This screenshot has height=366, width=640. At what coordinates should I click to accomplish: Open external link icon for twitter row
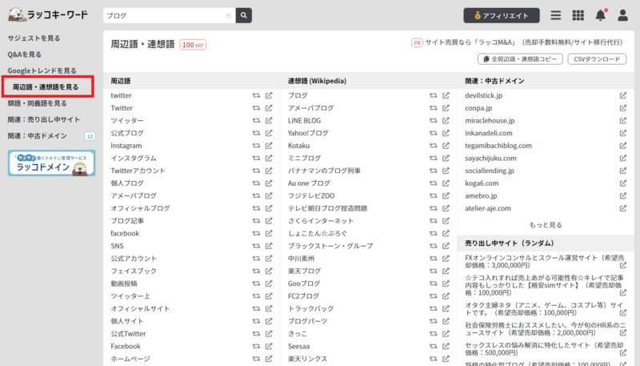click(x=269, y=95)
